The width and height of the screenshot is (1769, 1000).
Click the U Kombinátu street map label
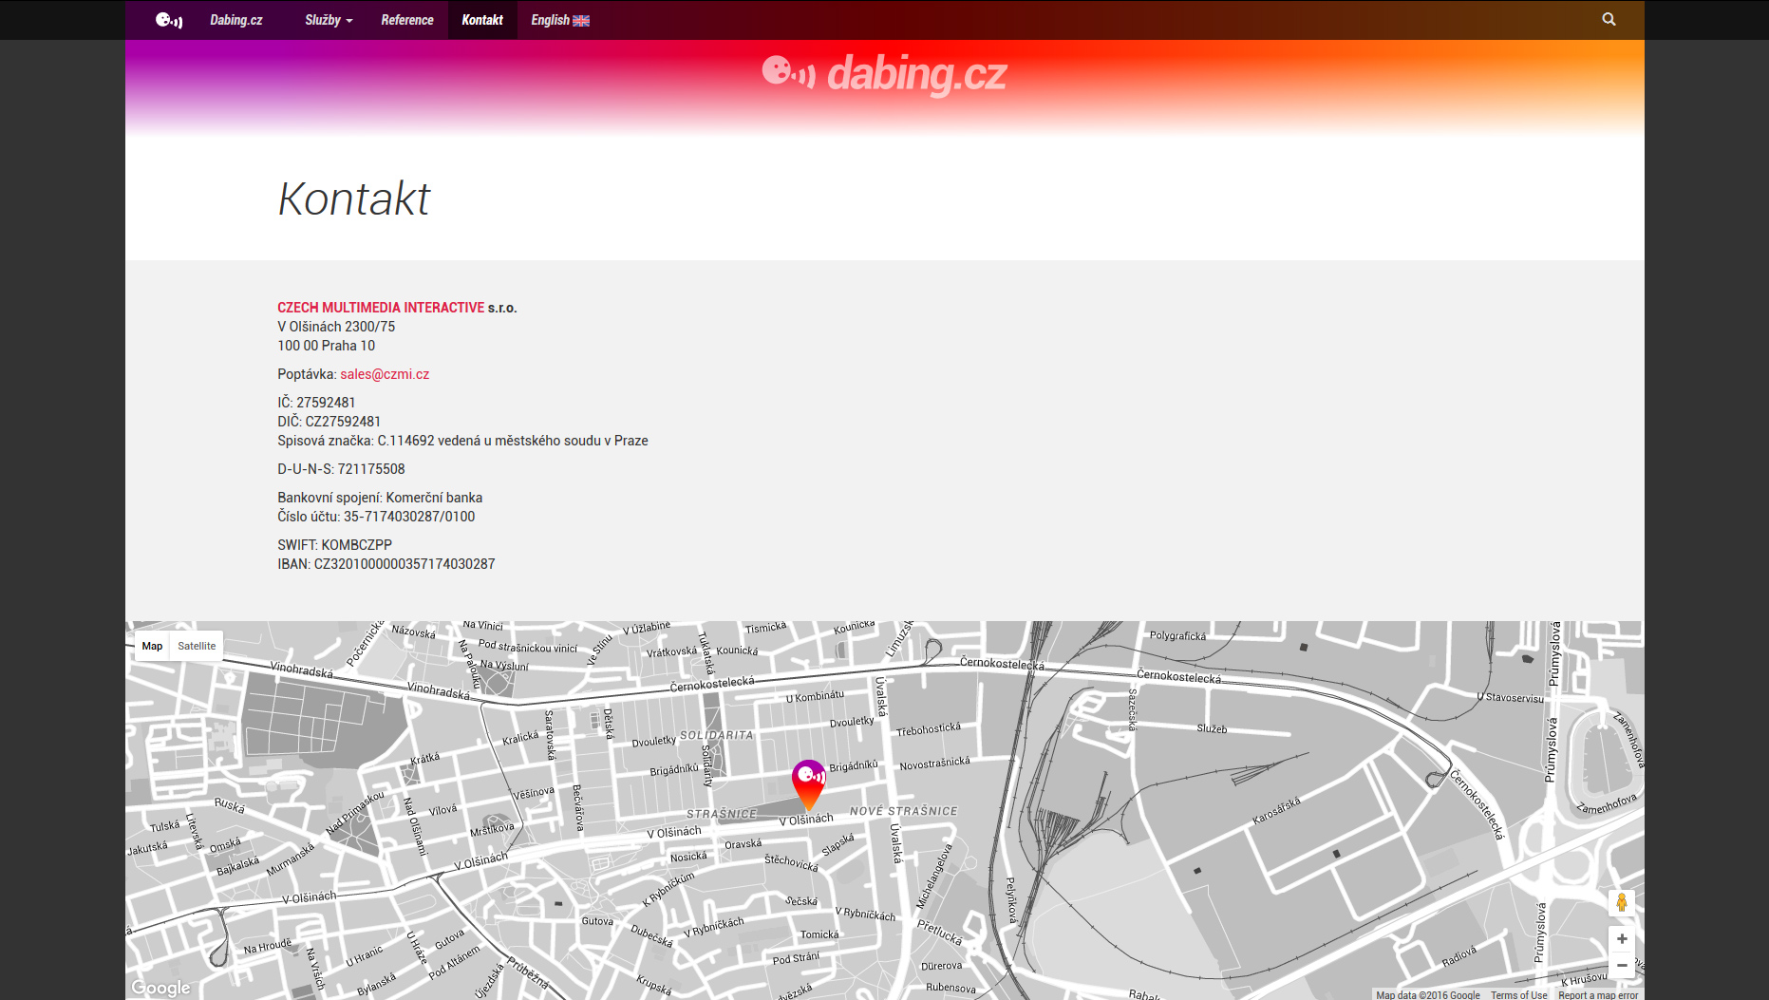[815, 696]
